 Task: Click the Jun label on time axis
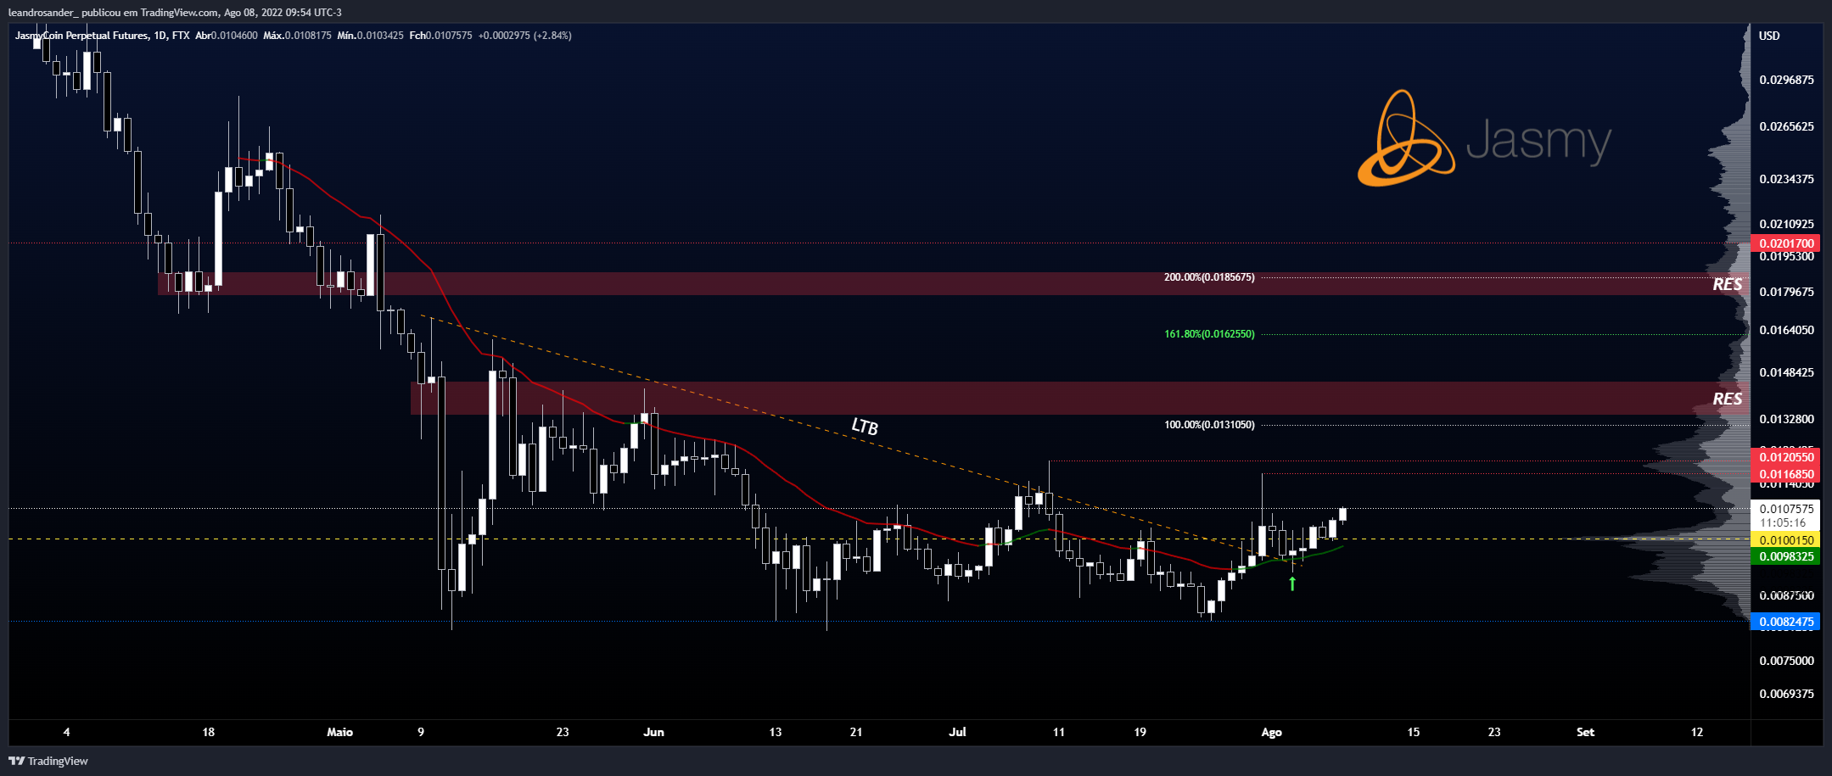click(x=653, y=732)
